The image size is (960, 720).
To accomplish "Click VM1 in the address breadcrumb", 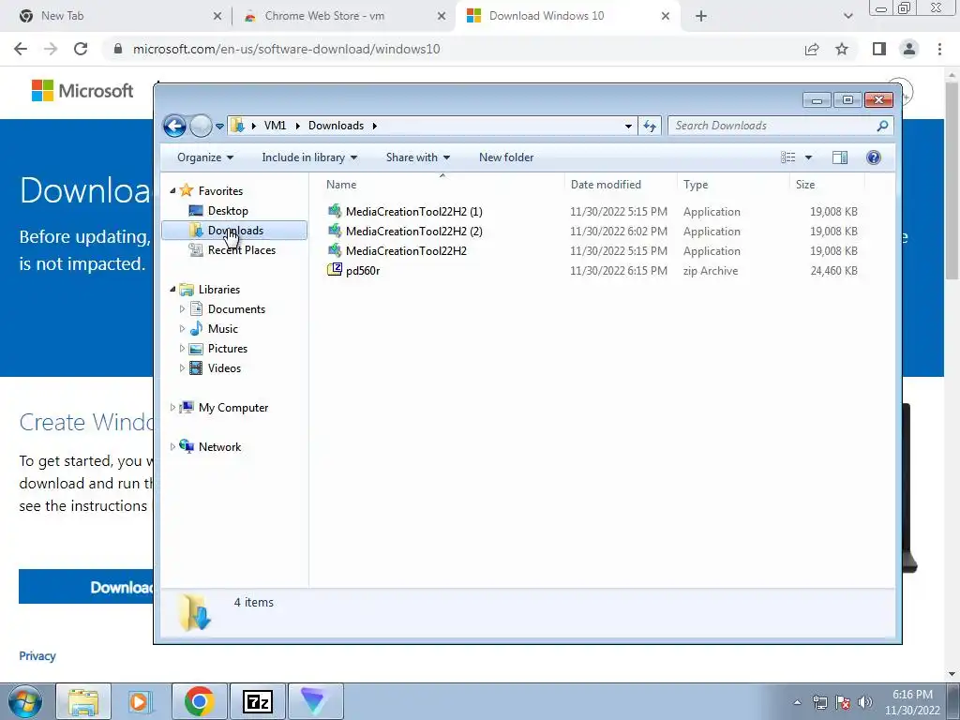I will click(275, 126).
